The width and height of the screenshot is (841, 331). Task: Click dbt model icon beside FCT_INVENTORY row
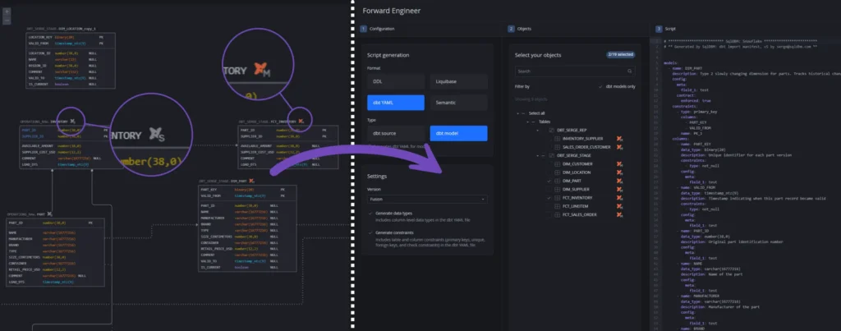point(619,197)
